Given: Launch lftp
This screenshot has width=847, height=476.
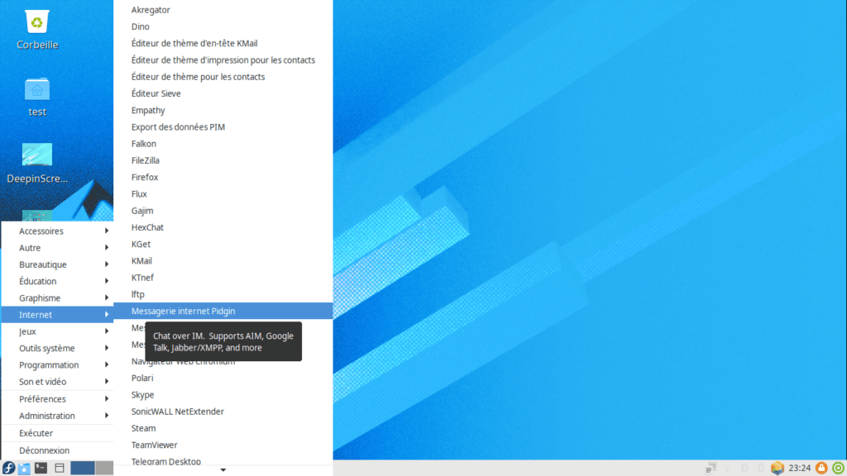Looking at the screenshot, I should (223, 294).
